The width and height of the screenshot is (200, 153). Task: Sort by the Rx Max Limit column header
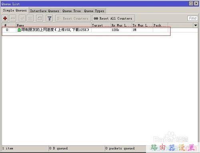coord(122,25)
